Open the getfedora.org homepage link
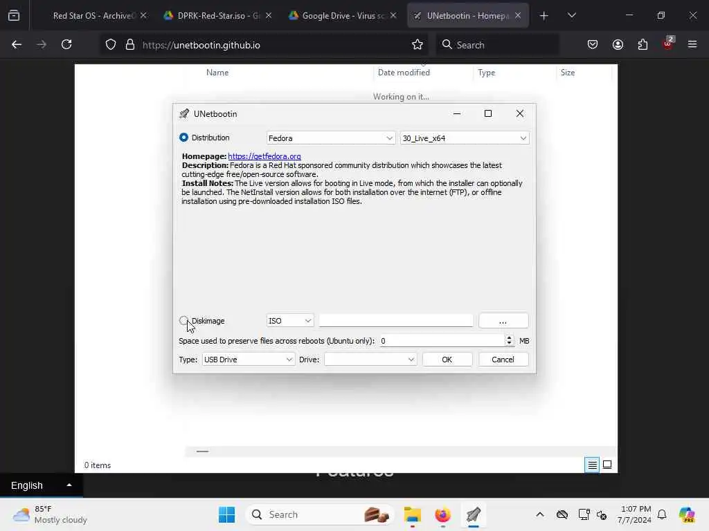Image resolution: width=709 pixels, height=531 pixels. [x=264, y=156]
